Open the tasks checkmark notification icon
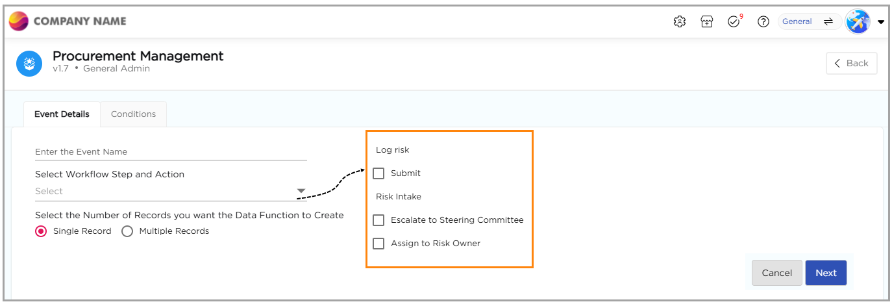 [734, 21]
